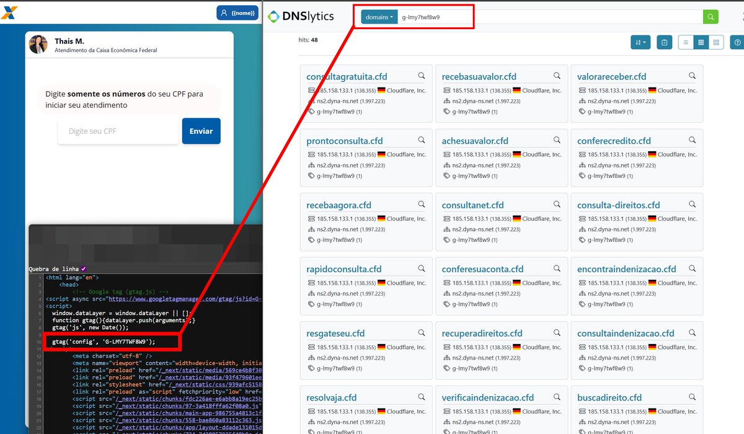
Task: Click German flag in consultanet.cfd card
Action: coord(516,219)
